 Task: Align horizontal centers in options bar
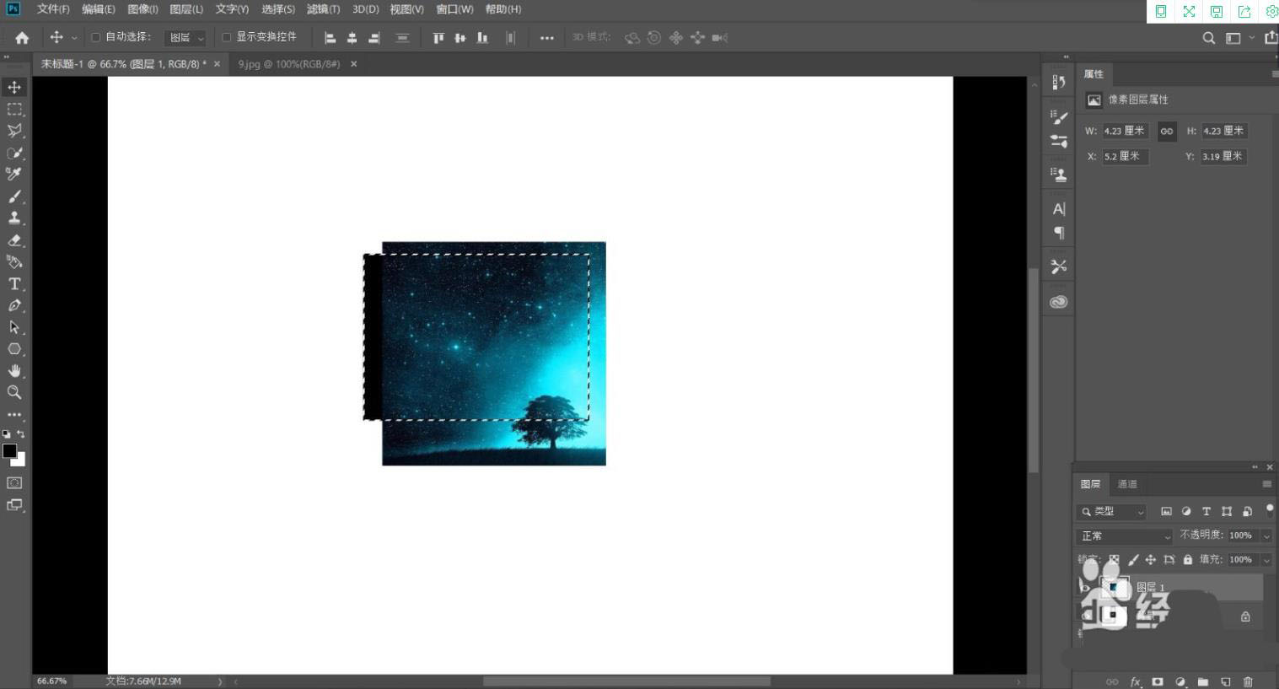[x=352, y=38]
